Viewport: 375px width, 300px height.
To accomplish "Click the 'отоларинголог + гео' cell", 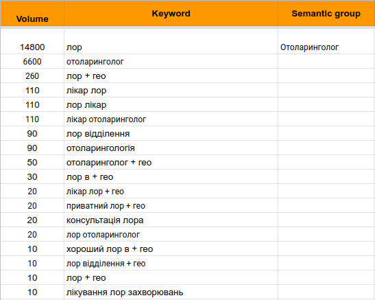I will pyautogui.click(x=171, y=162).
